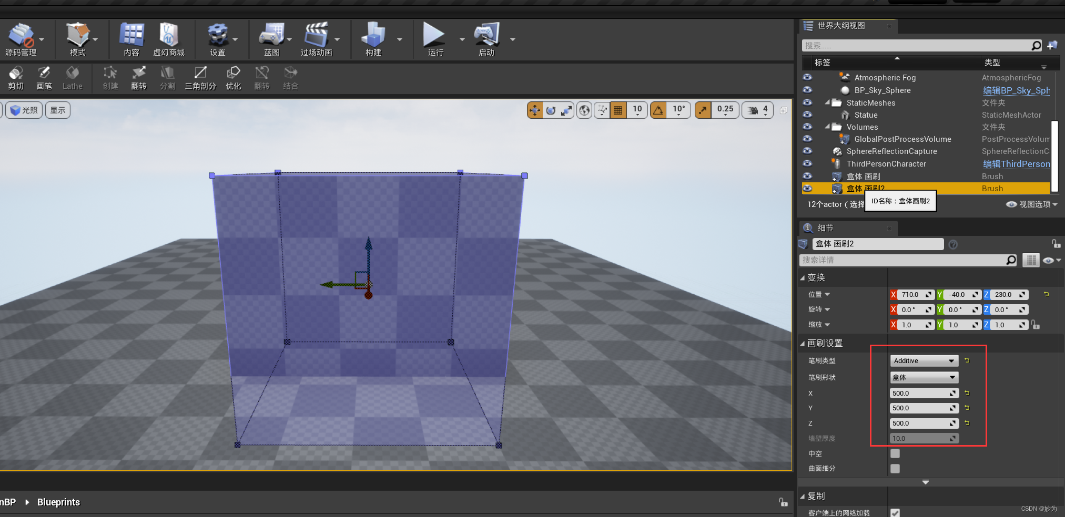This screenshot has height=517, width=1065.
Task: Select the 盒体 画刷 brush row in outliner
Action: [926, 176]
